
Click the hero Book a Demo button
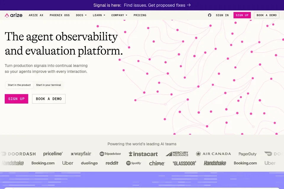(49, 99)
